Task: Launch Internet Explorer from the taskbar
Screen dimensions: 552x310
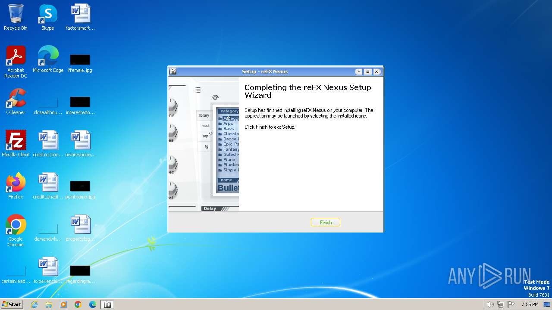Action: 34,304
